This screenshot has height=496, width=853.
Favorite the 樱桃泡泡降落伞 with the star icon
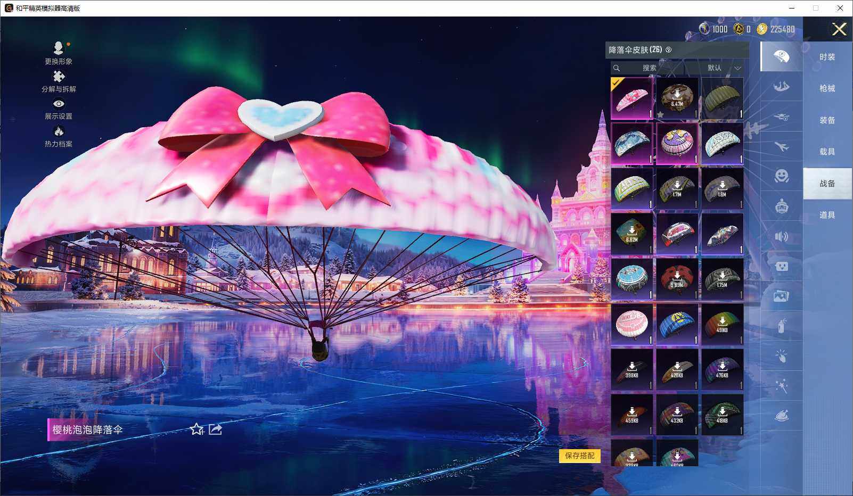tap(197, 429)
